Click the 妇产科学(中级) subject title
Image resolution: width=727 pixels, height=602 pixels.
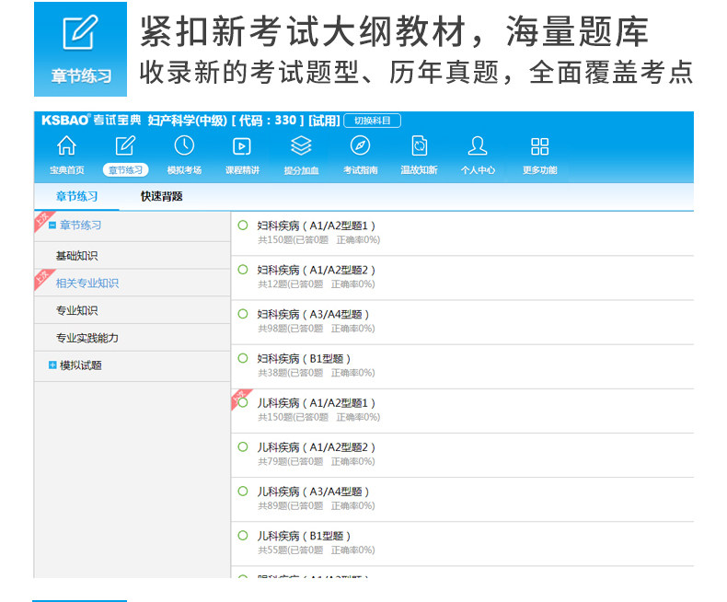click(x=188, y=121)
